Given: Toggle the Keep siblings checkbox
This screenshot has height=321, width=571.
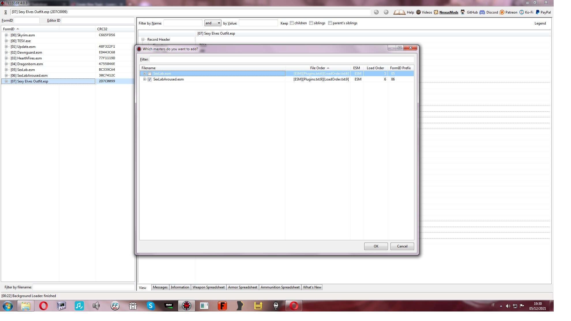Looking at the screenshot, I should coord(311,23).
